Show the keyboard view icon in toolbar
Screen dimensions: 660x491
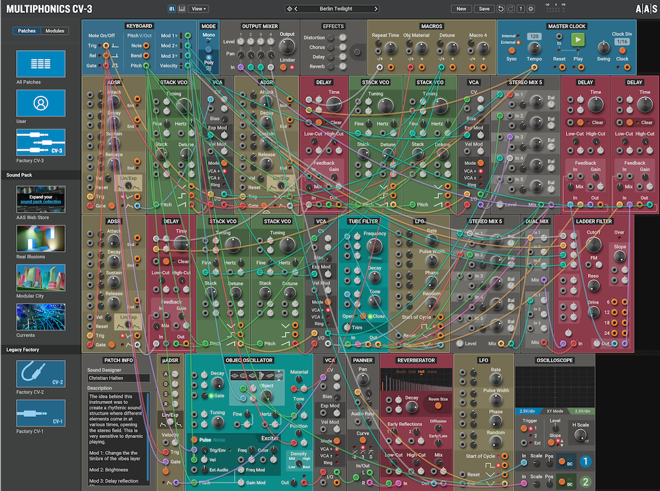click(x=182, y=9)
